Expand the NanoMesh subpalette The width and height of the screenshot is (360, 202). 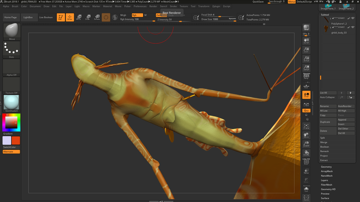click(327, 175)
